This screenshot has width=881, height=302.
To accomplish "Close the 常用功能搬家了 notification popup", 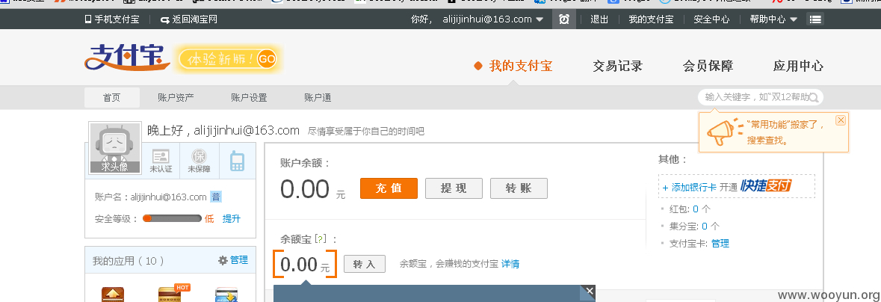I will (x=841, y=120).
